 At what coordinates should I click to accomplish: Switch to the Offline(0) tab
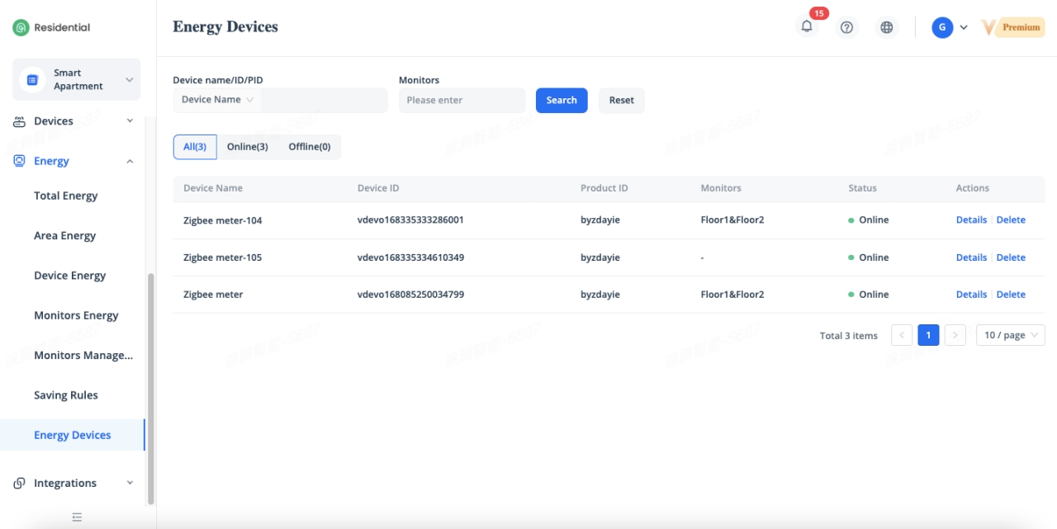[309, 147]
